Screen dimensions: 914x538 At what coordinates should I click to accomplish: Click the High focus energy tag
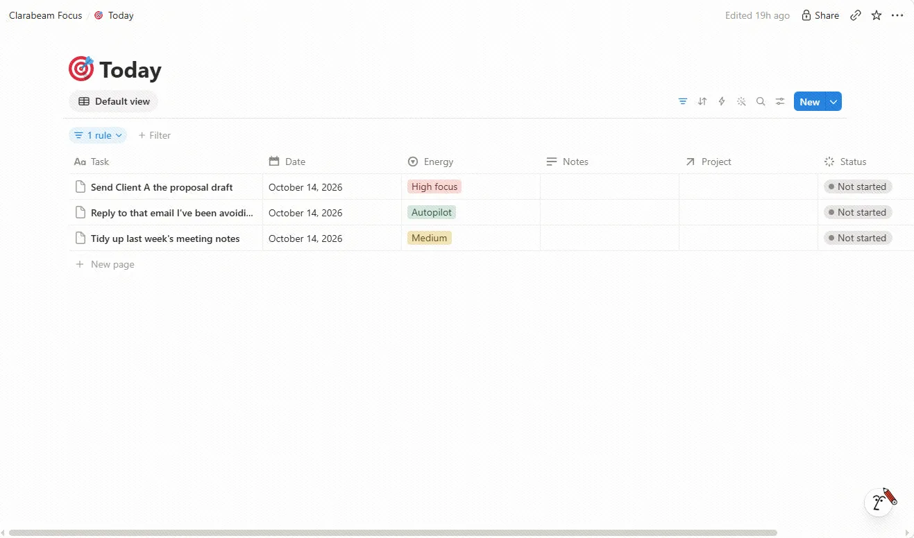[434, 186]
